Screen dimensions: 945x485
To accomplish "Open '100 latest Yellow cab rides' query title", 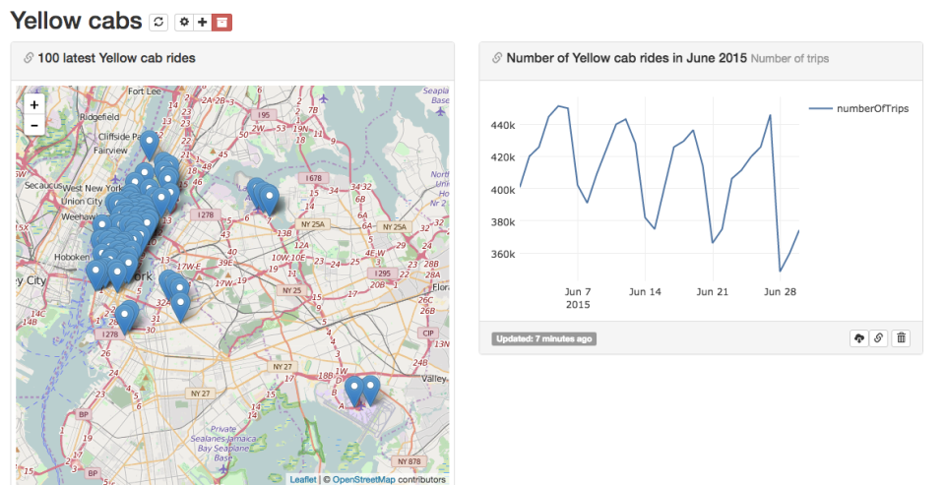I will (x=116, y=59).
